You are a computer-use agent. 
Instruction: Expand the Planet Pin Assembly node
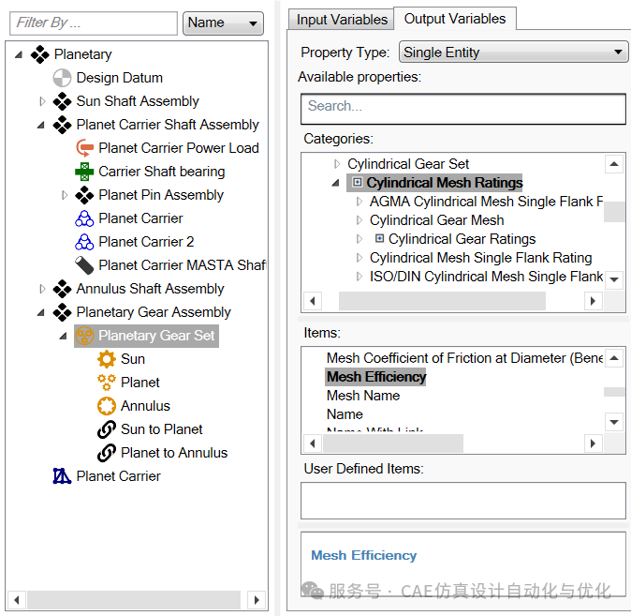coord(64,195)
